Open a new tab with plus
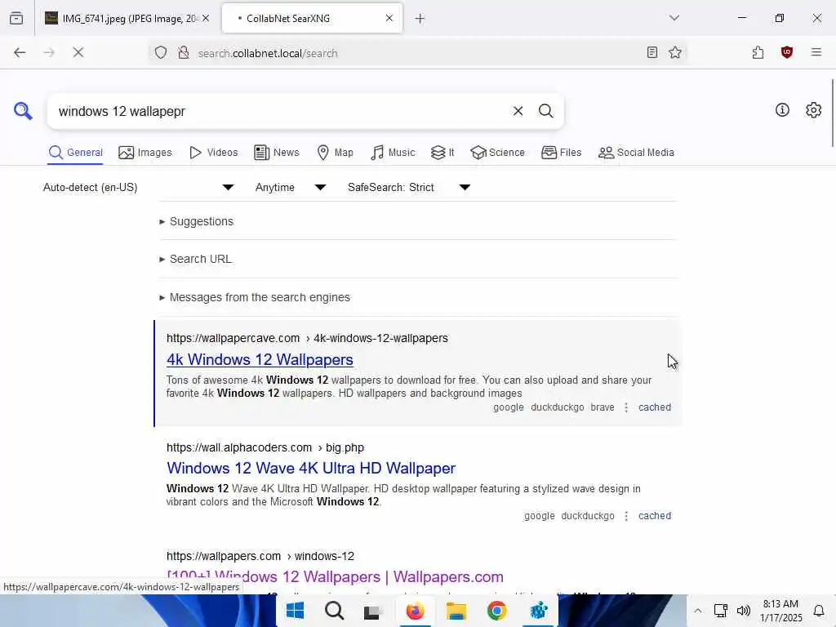The width and height of the screenshot is (836, 627). click(x=420, y=19)
